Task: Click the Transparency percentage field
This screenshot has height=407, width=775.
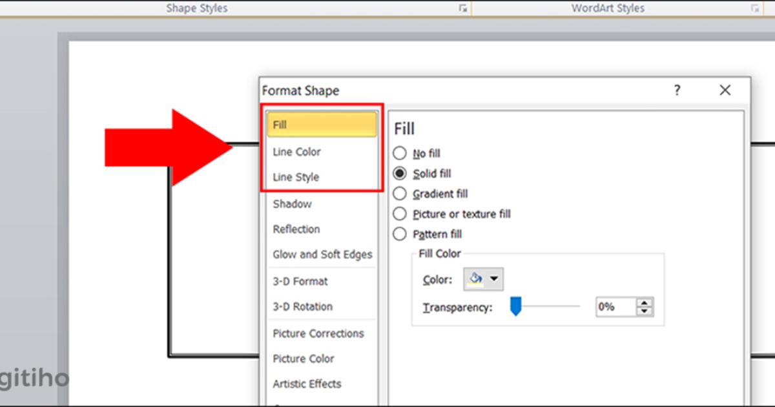Action: 616,307
